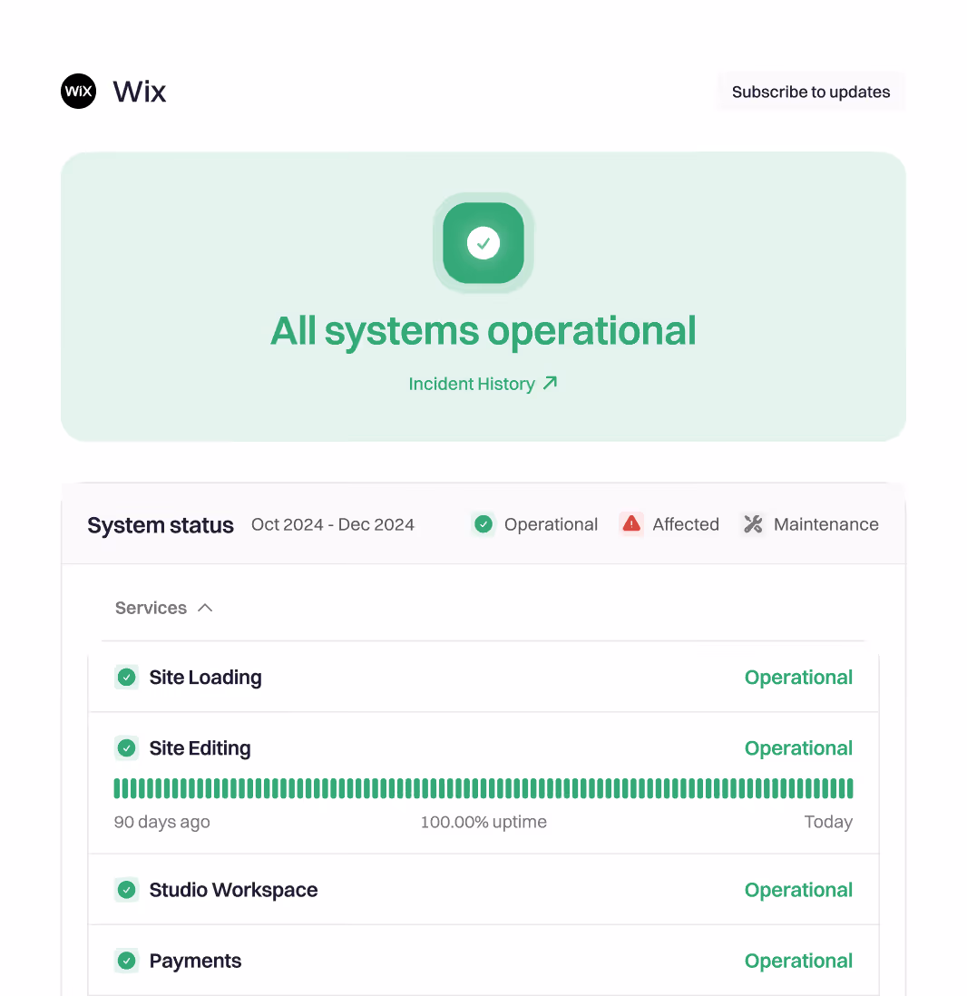
Task: Click the Operational status for Studio Workspace
Action: (x=798, y=890)
